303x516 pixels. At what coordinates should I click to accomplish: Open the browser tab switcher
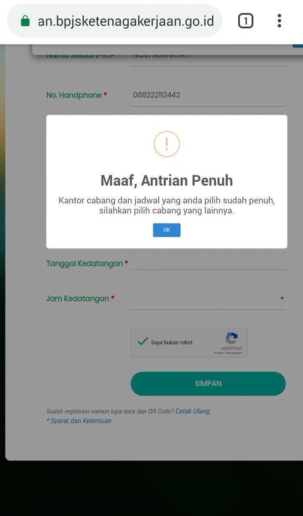coord(245,21)
